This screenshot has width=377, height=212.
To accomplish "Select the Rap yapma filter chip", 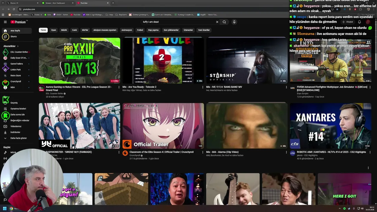I will pyautogui.click(x=153, y=30).
